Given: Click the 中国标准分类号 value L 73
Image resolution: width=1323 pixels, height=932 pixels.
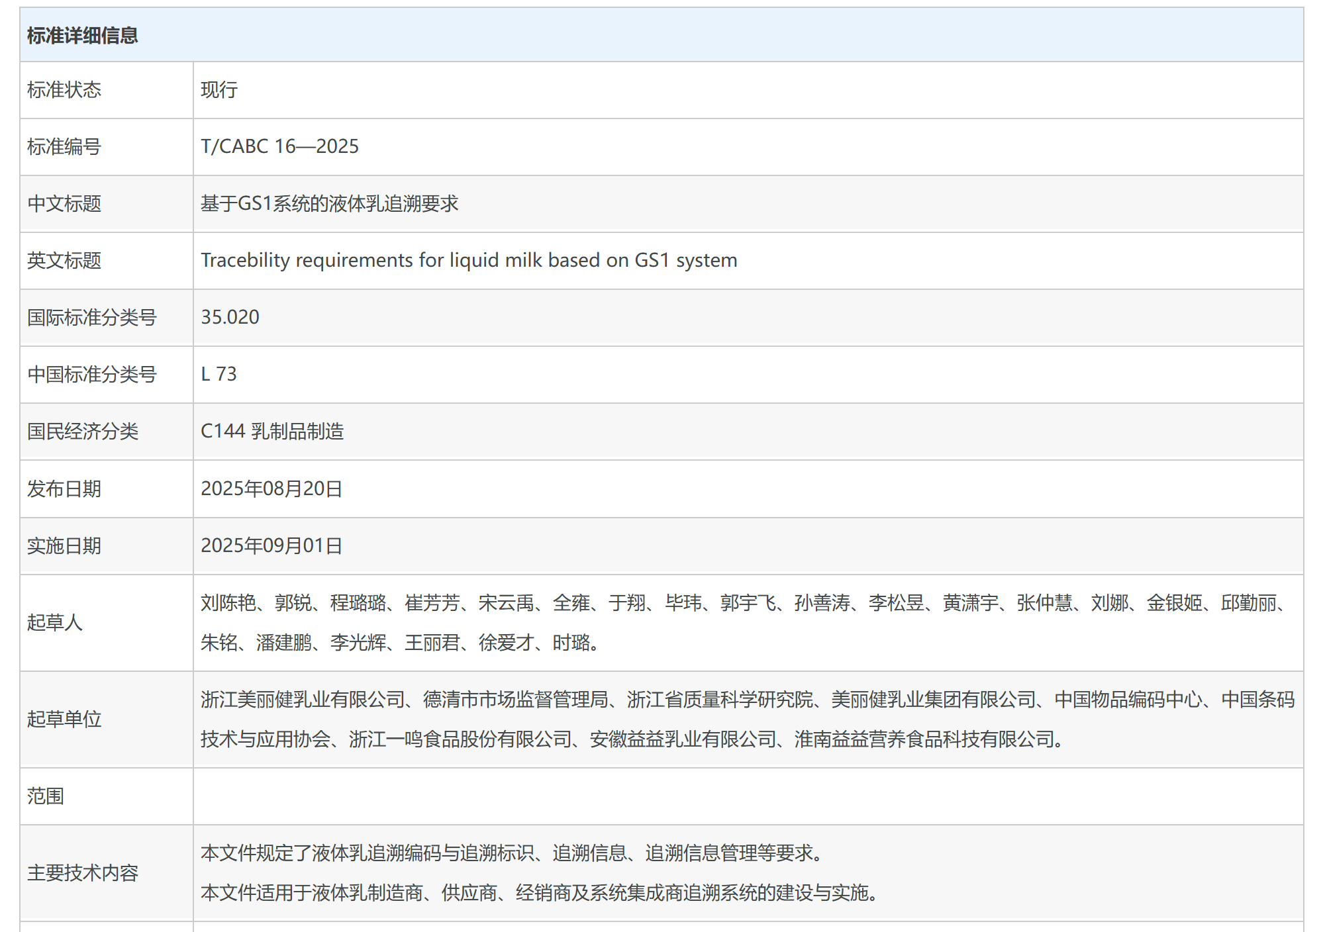Looking at the screenshot, I should (x=219, y=374).
